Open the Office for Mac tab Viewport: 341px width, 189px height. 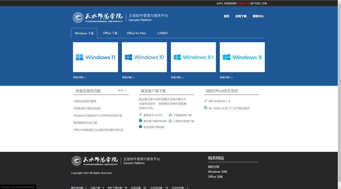[x=136, y=33]
